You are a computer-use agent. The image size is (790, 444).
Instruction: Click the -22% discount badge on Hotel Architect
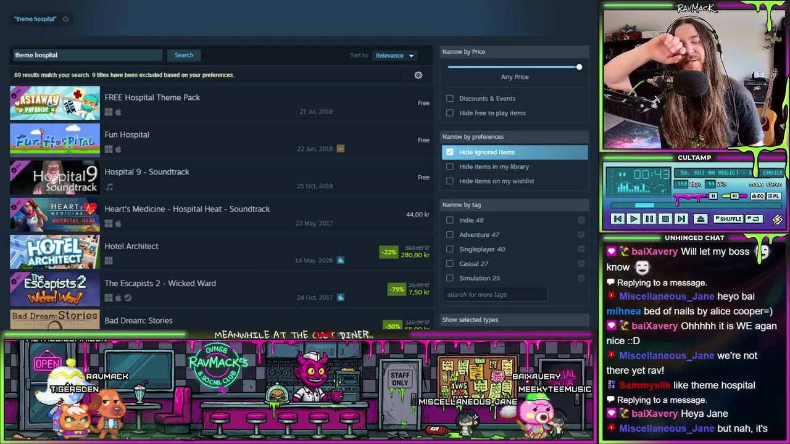point(389,252)
